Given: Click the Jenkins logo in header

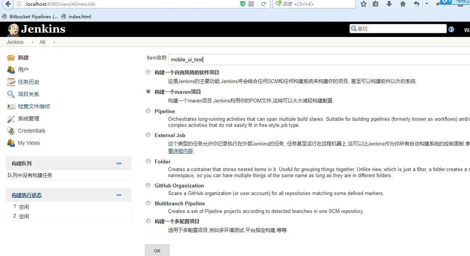Looking at the screenshot, I should [36, 29].
